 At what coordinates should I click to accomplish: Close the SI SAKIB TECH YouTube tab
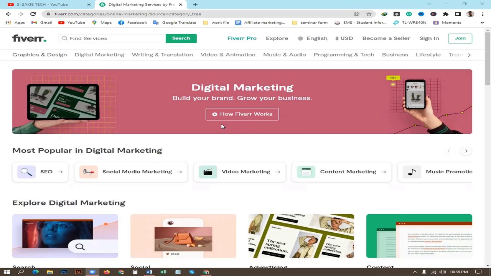(x=89, y=5)
